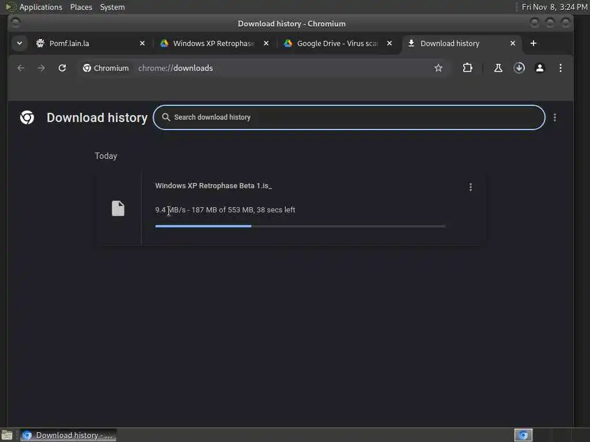Switch to the Windows XP Retrophase tab
The width and height of the screenshot is (590, 442).
(214, 43)
